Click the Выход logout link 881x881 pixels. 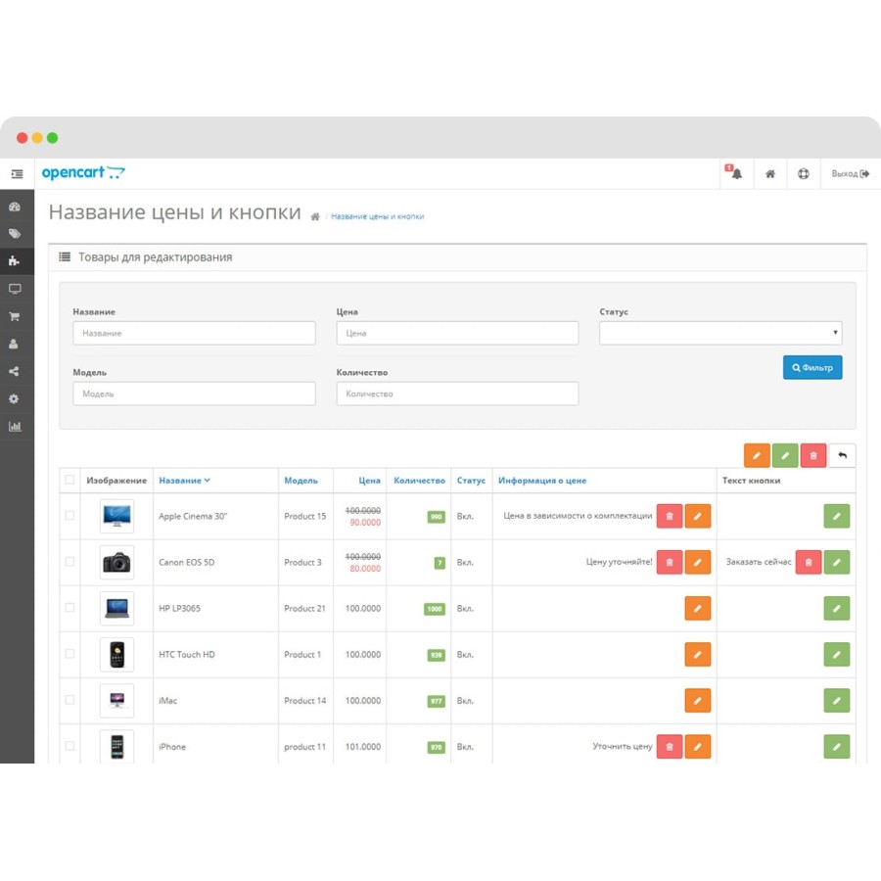click(x=850, y=173)
